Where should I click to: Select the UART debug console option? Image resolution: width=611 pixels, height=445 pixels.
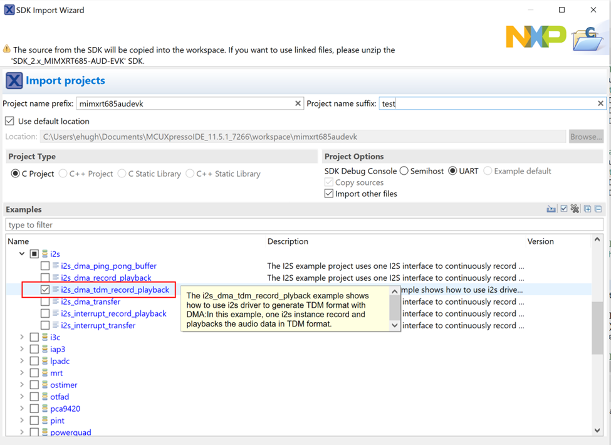click(x=452, y=170)
